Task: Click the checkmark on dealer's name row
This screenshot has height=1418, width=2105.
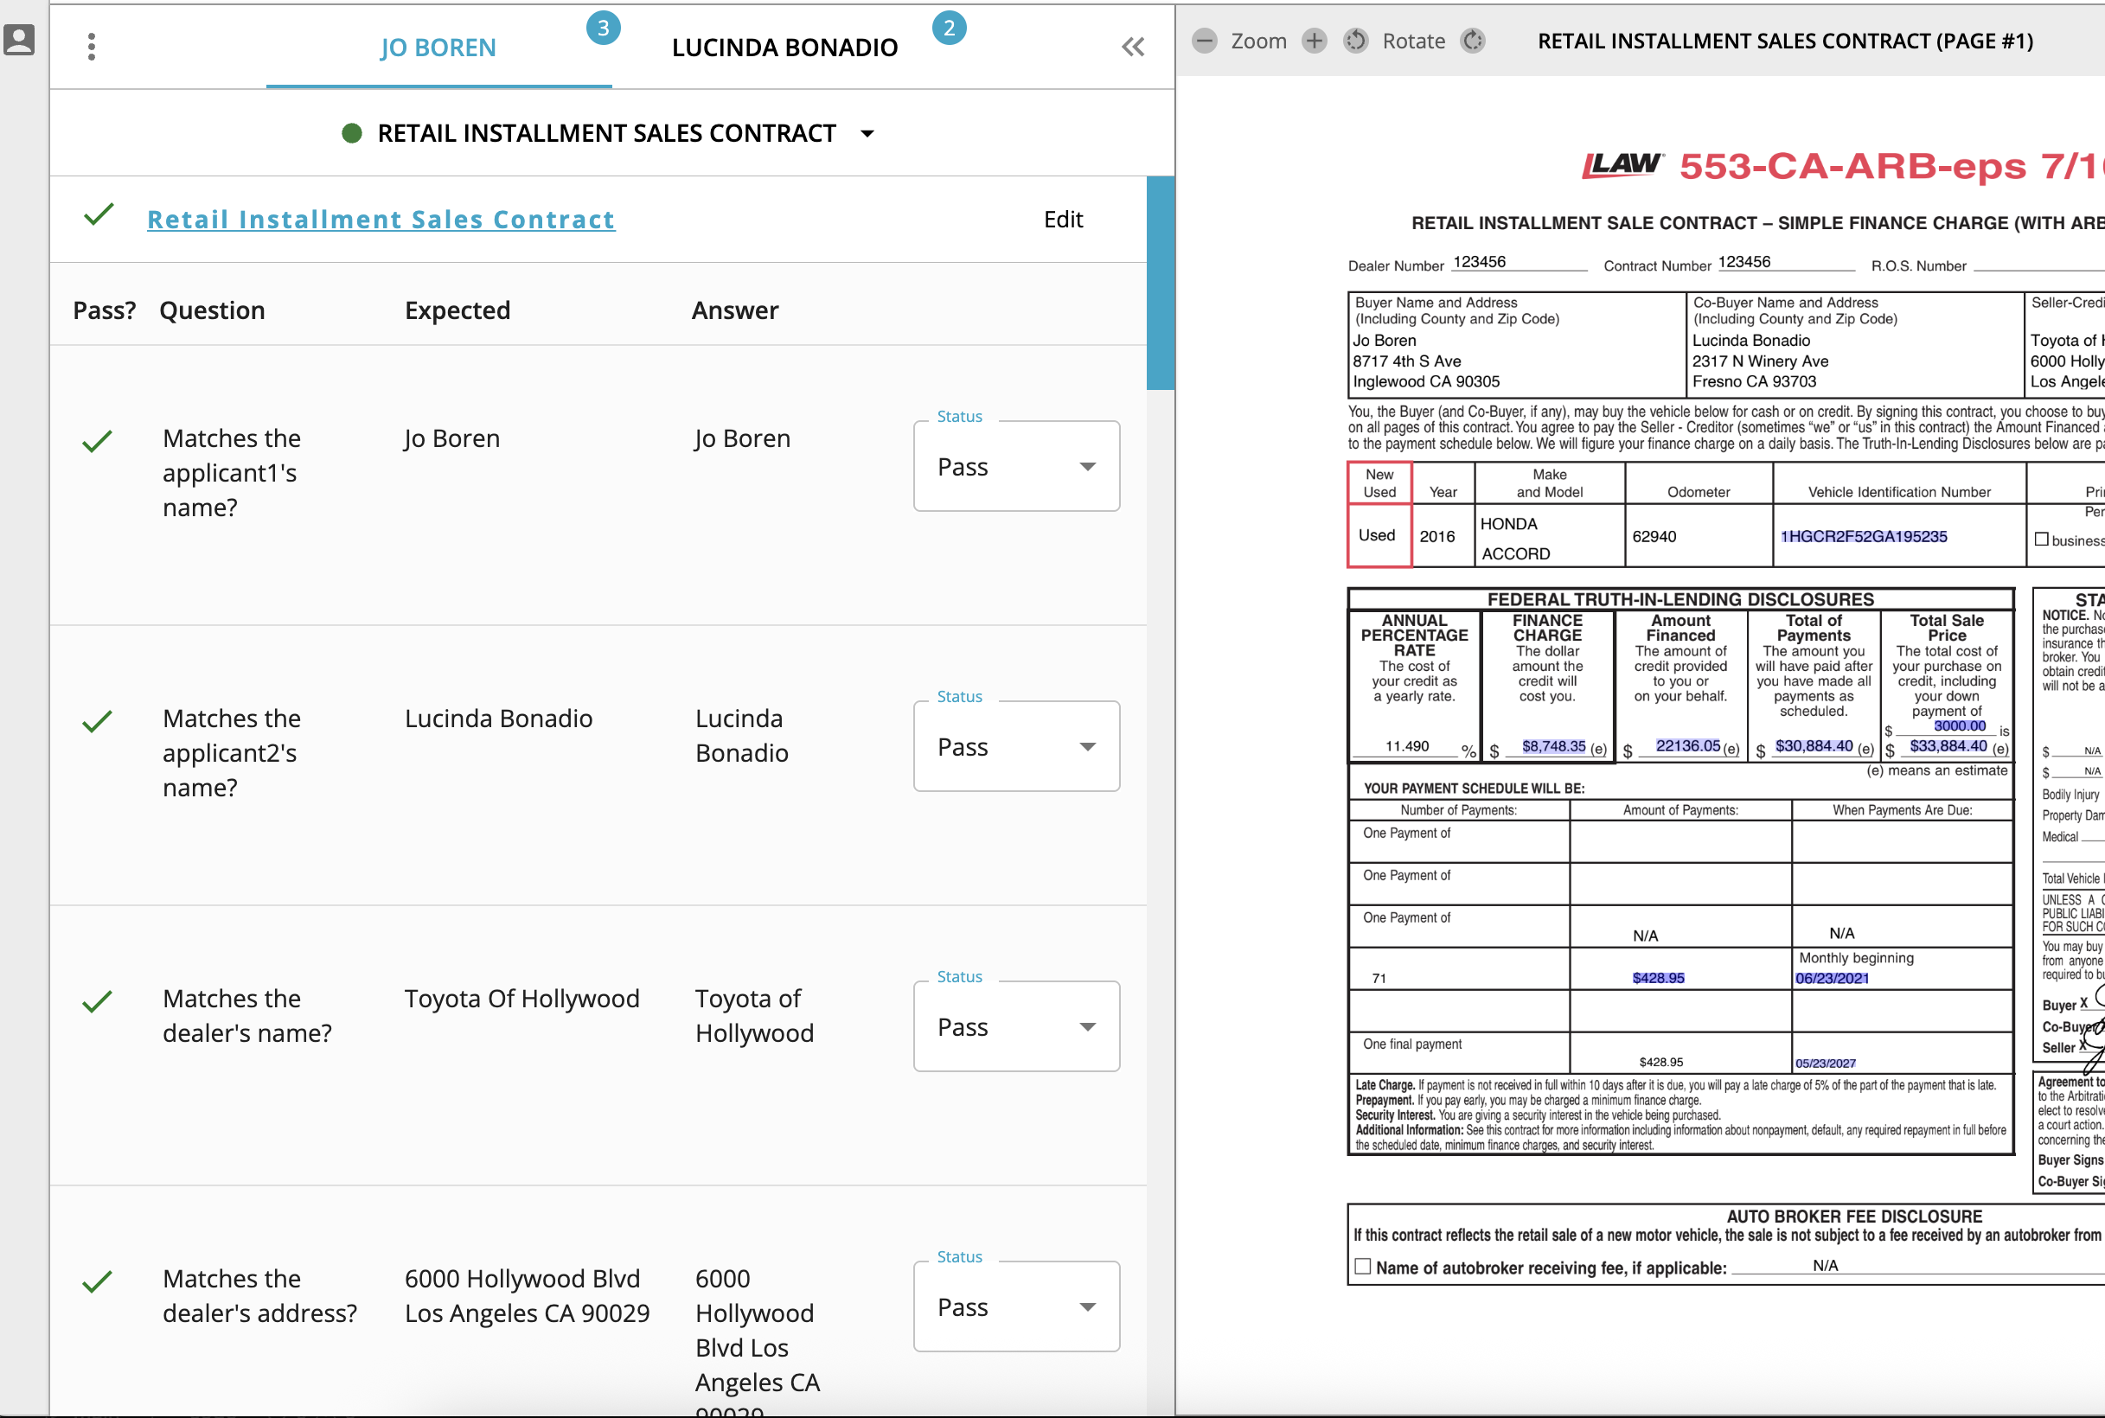Action: pyautogui.click(x=97, y=1002)
